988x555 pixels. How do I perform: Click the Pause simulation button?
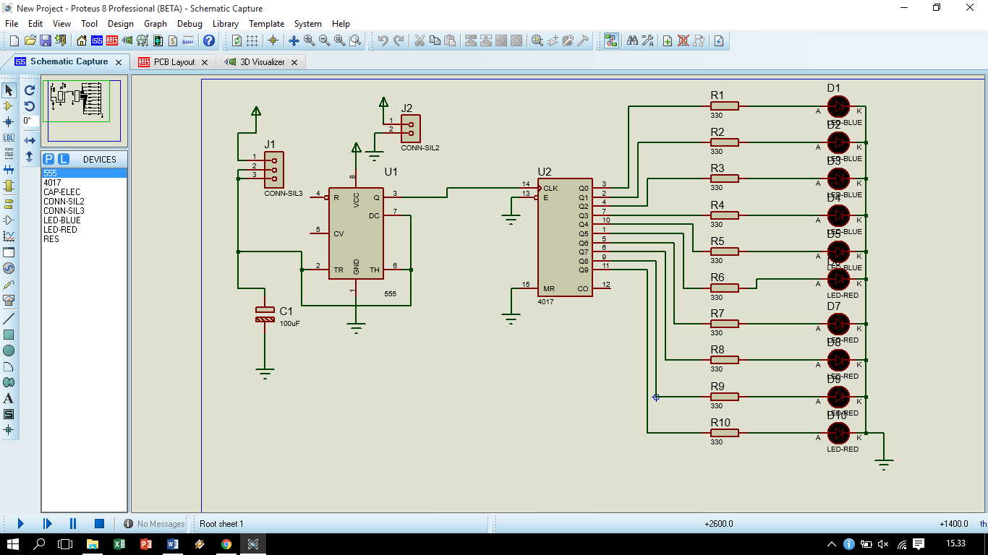pos(73,523)
